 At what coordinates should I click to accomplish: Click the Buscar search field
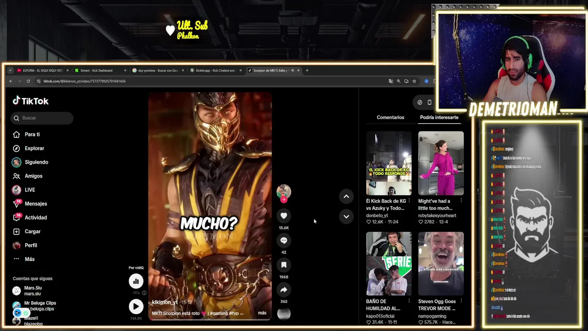tap(42, 118)
